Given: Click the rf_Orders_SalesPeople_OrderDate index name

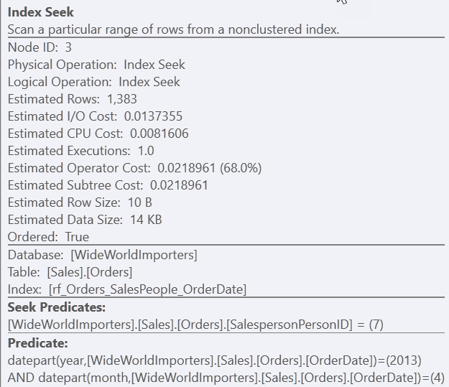Looking at the screenshot, I should click(x=147, y=289).
